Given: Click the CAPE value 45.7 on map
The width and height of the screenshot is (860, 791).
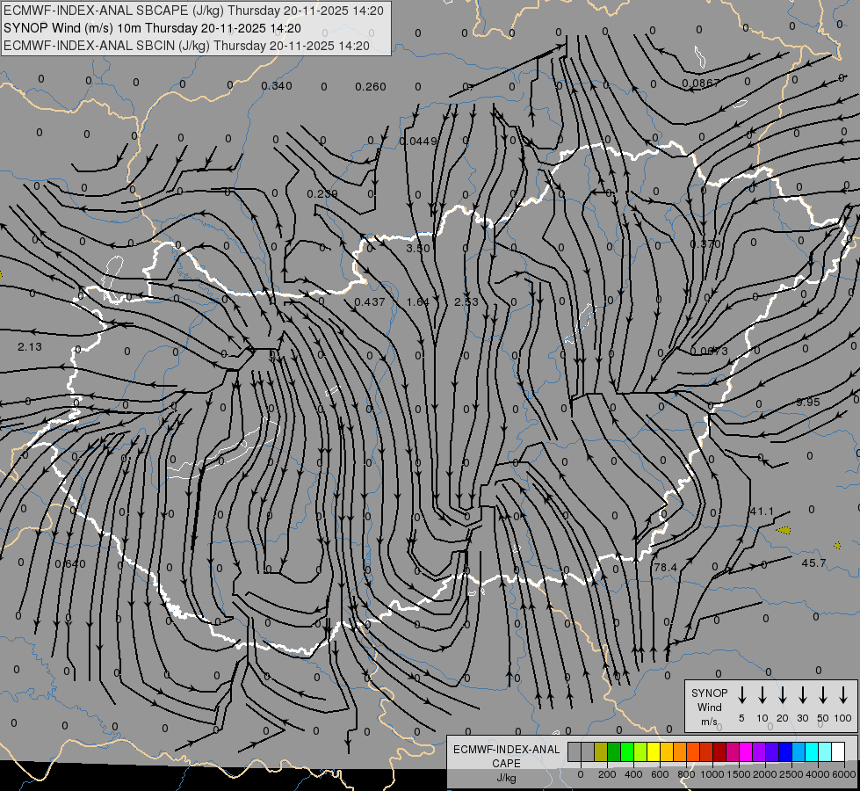Looking at the screenshot, I should [813, 562].
